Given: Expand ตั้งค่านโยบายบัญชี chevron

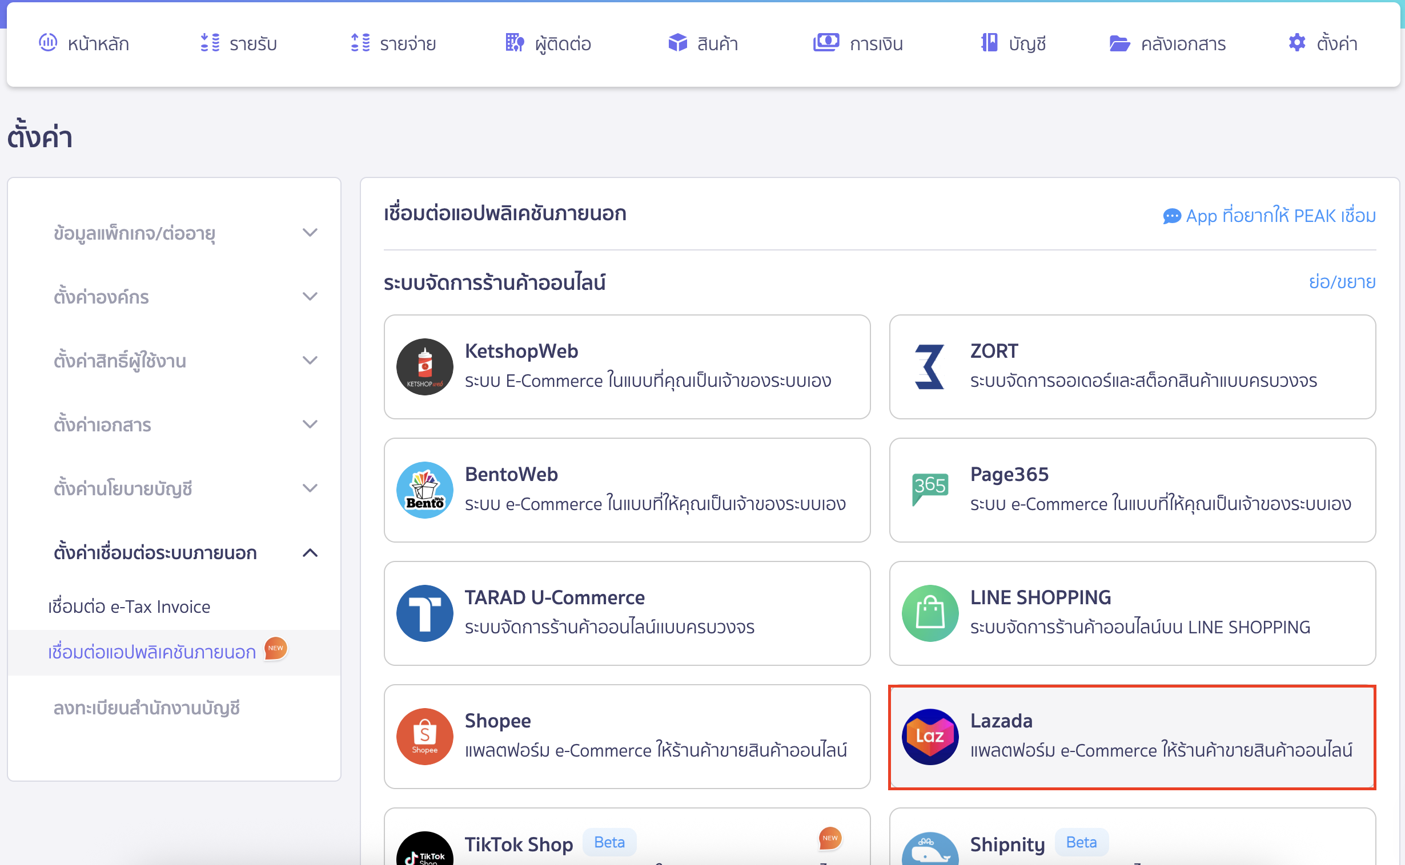Looking at the screenshot, I should pyautogui.click(x=310, y=488).
